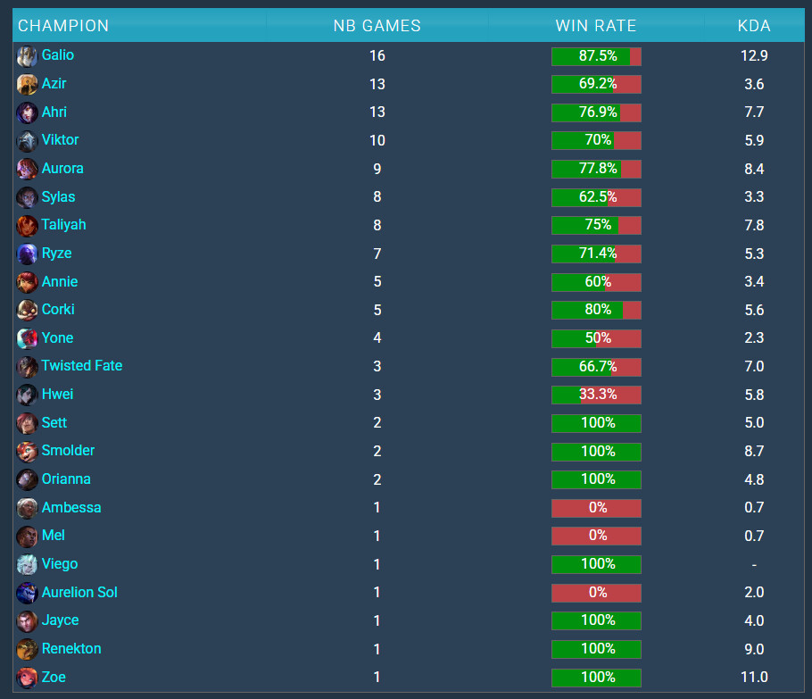Sort by the CHAMPION column header
The height and width of the screenshot is (699, 812).
click(63, 26)
